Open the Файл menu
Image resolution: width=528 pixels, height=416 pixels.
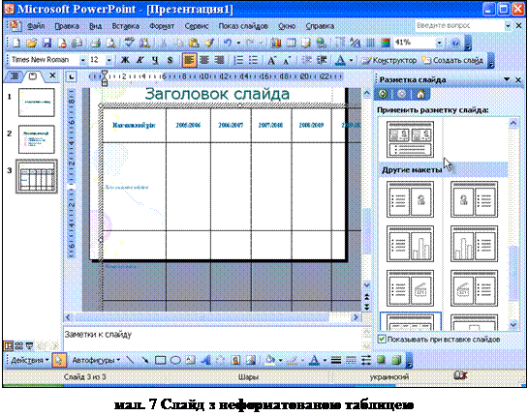[36, 26]
